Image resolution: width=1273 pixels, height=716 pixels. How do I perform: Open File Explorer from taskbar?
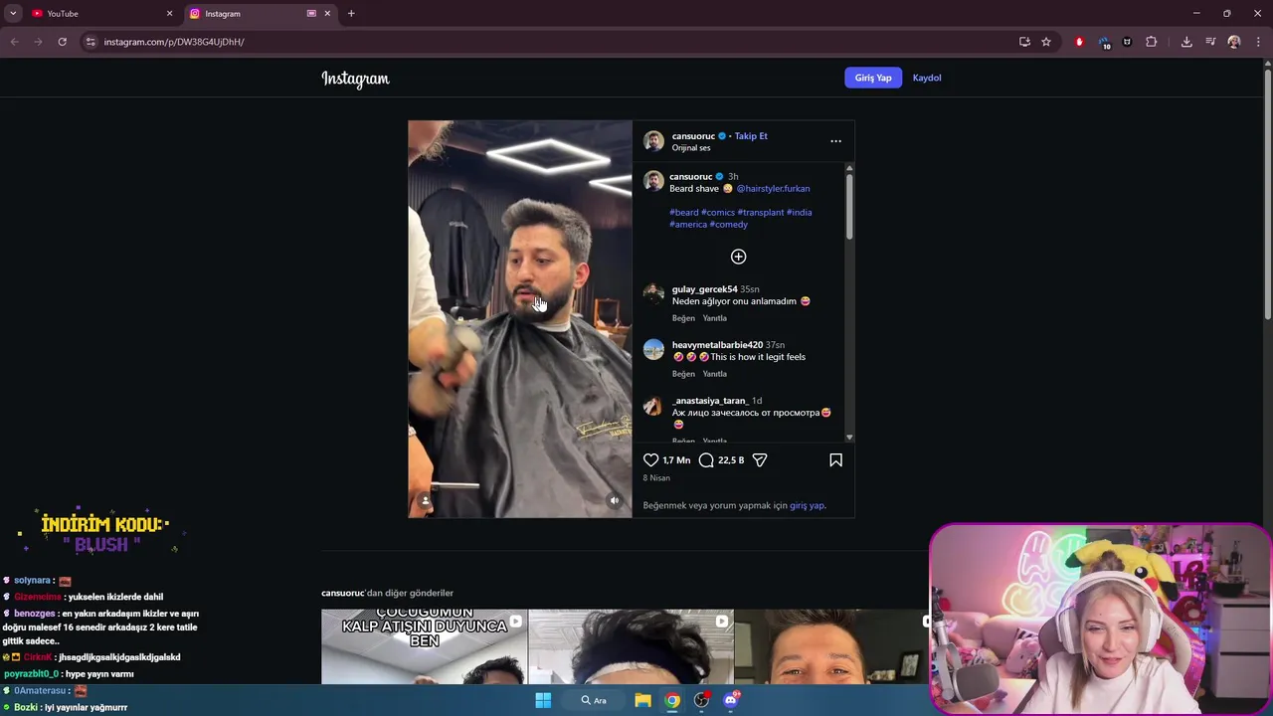(x=642, y=700)
